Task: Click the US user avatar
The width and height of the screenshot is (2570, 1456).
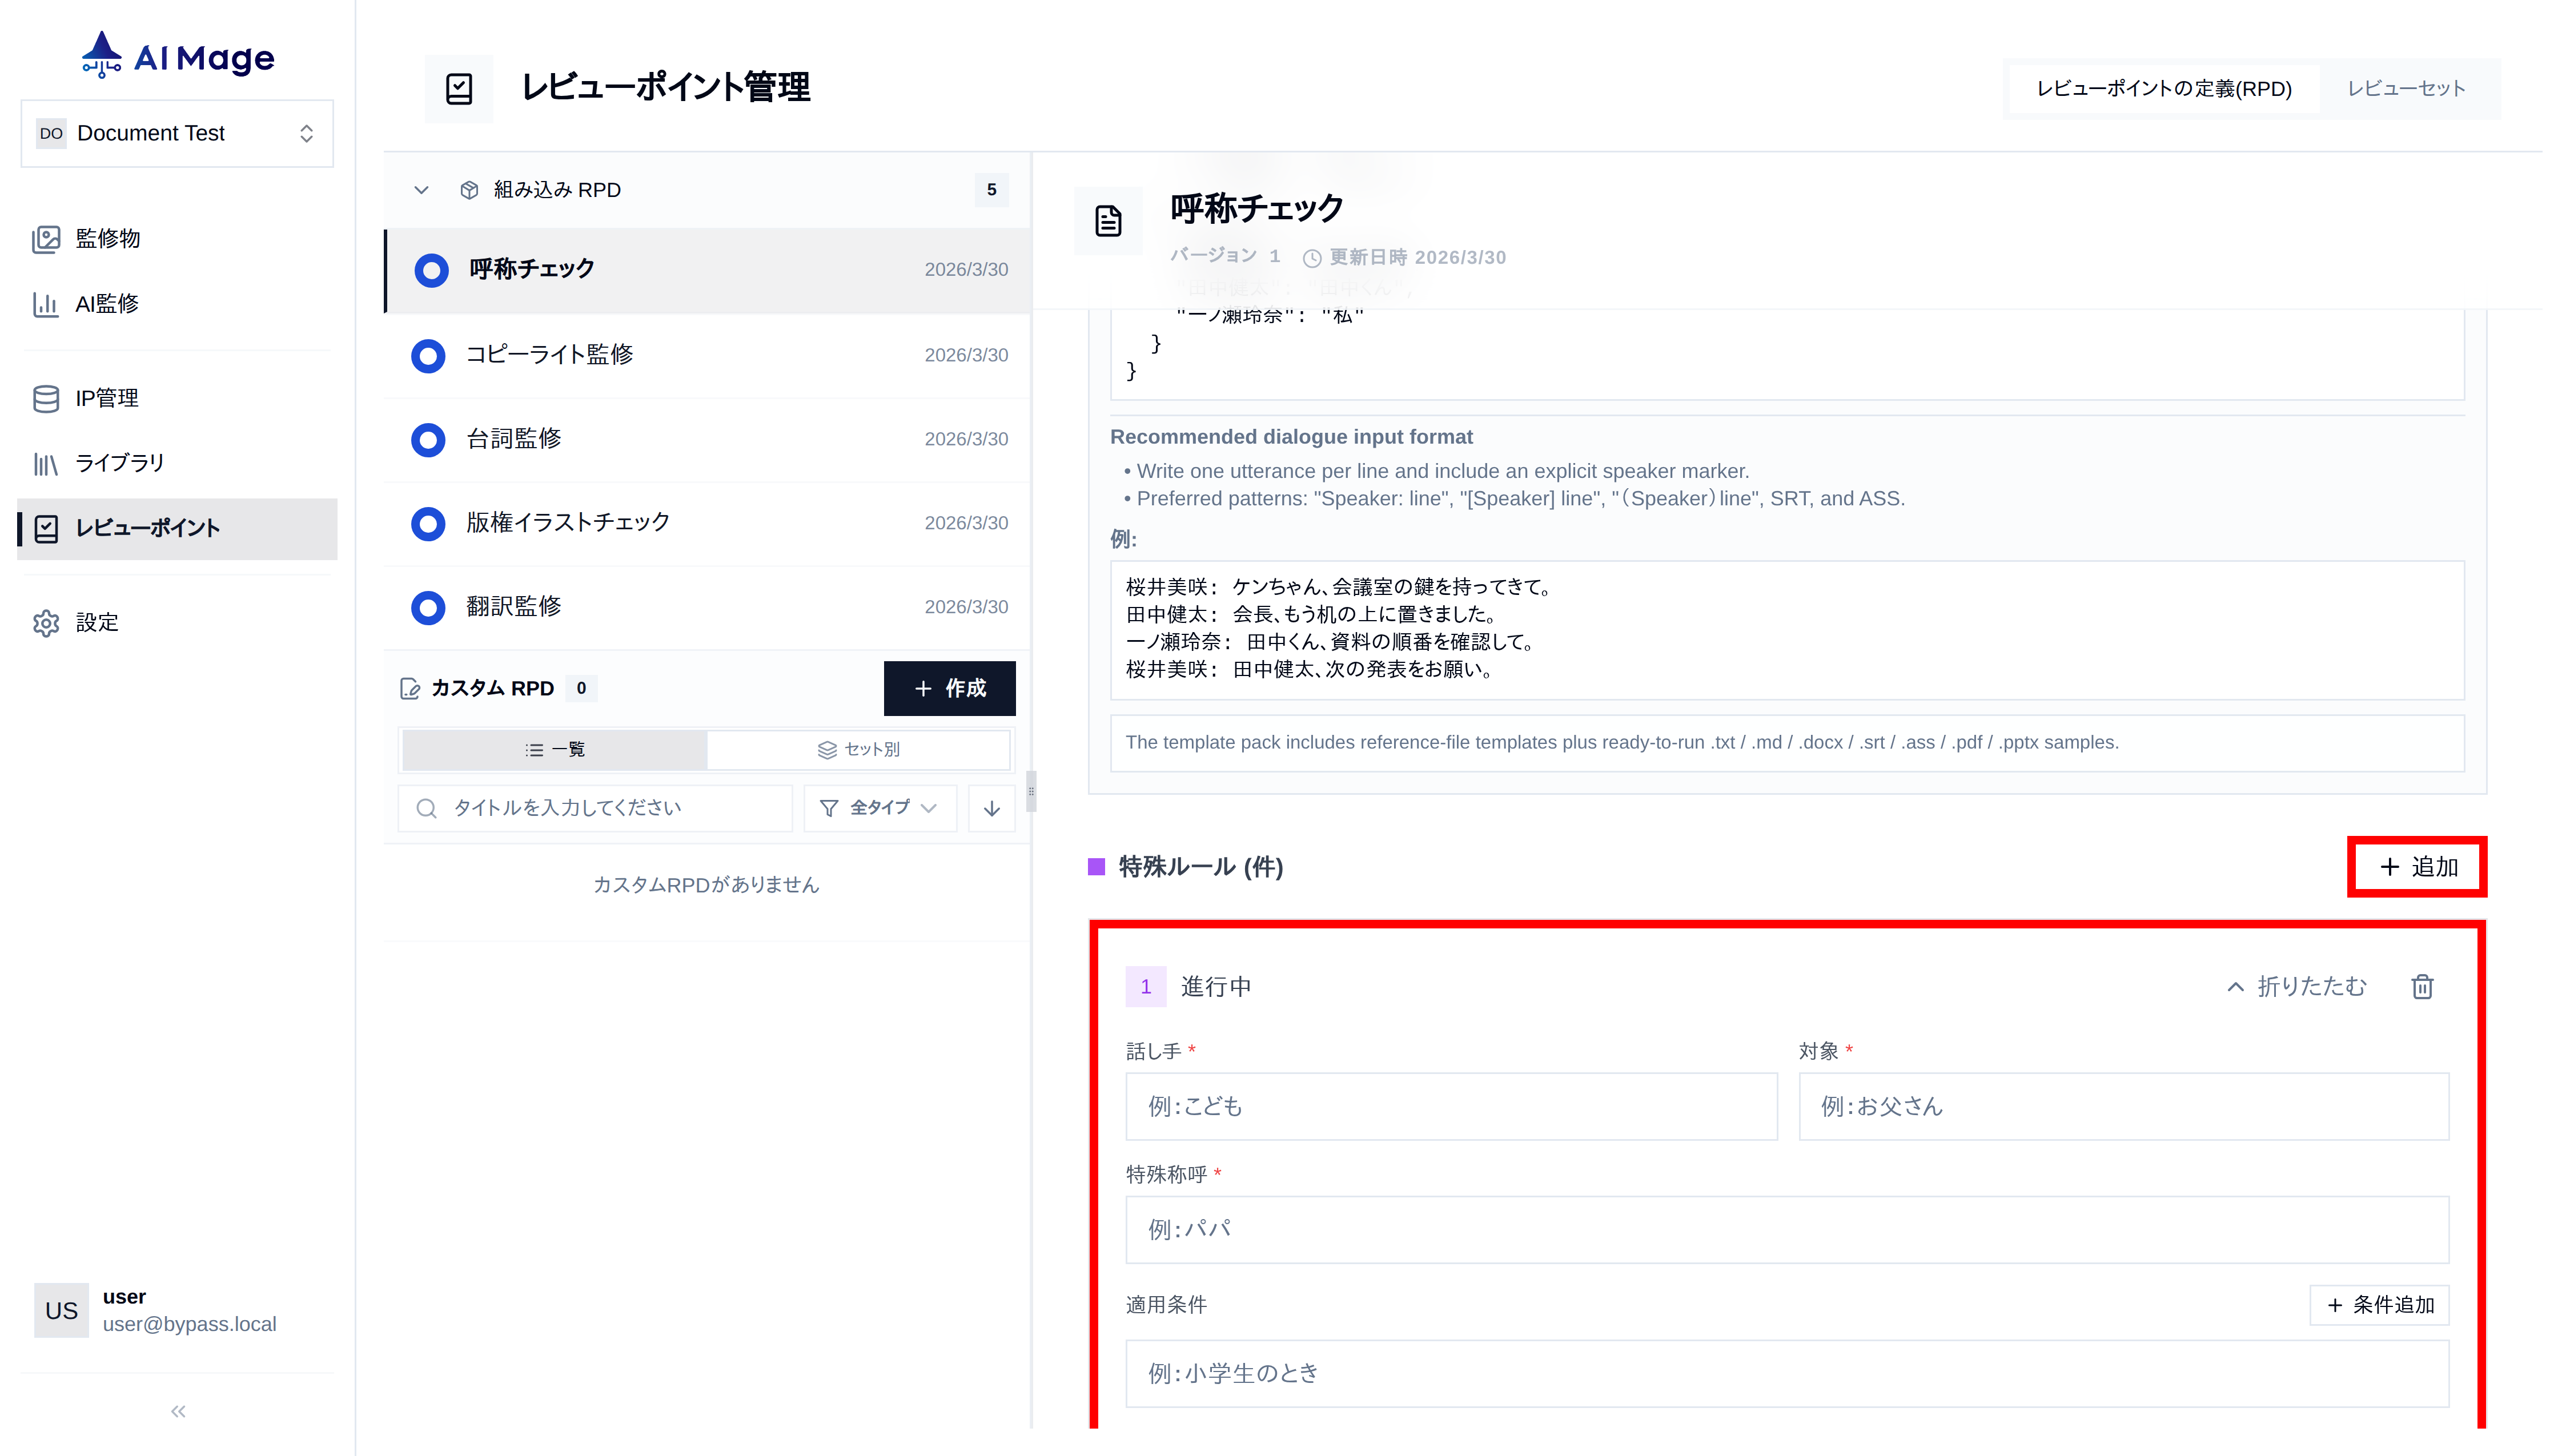Action: (x=61, y=1310)
